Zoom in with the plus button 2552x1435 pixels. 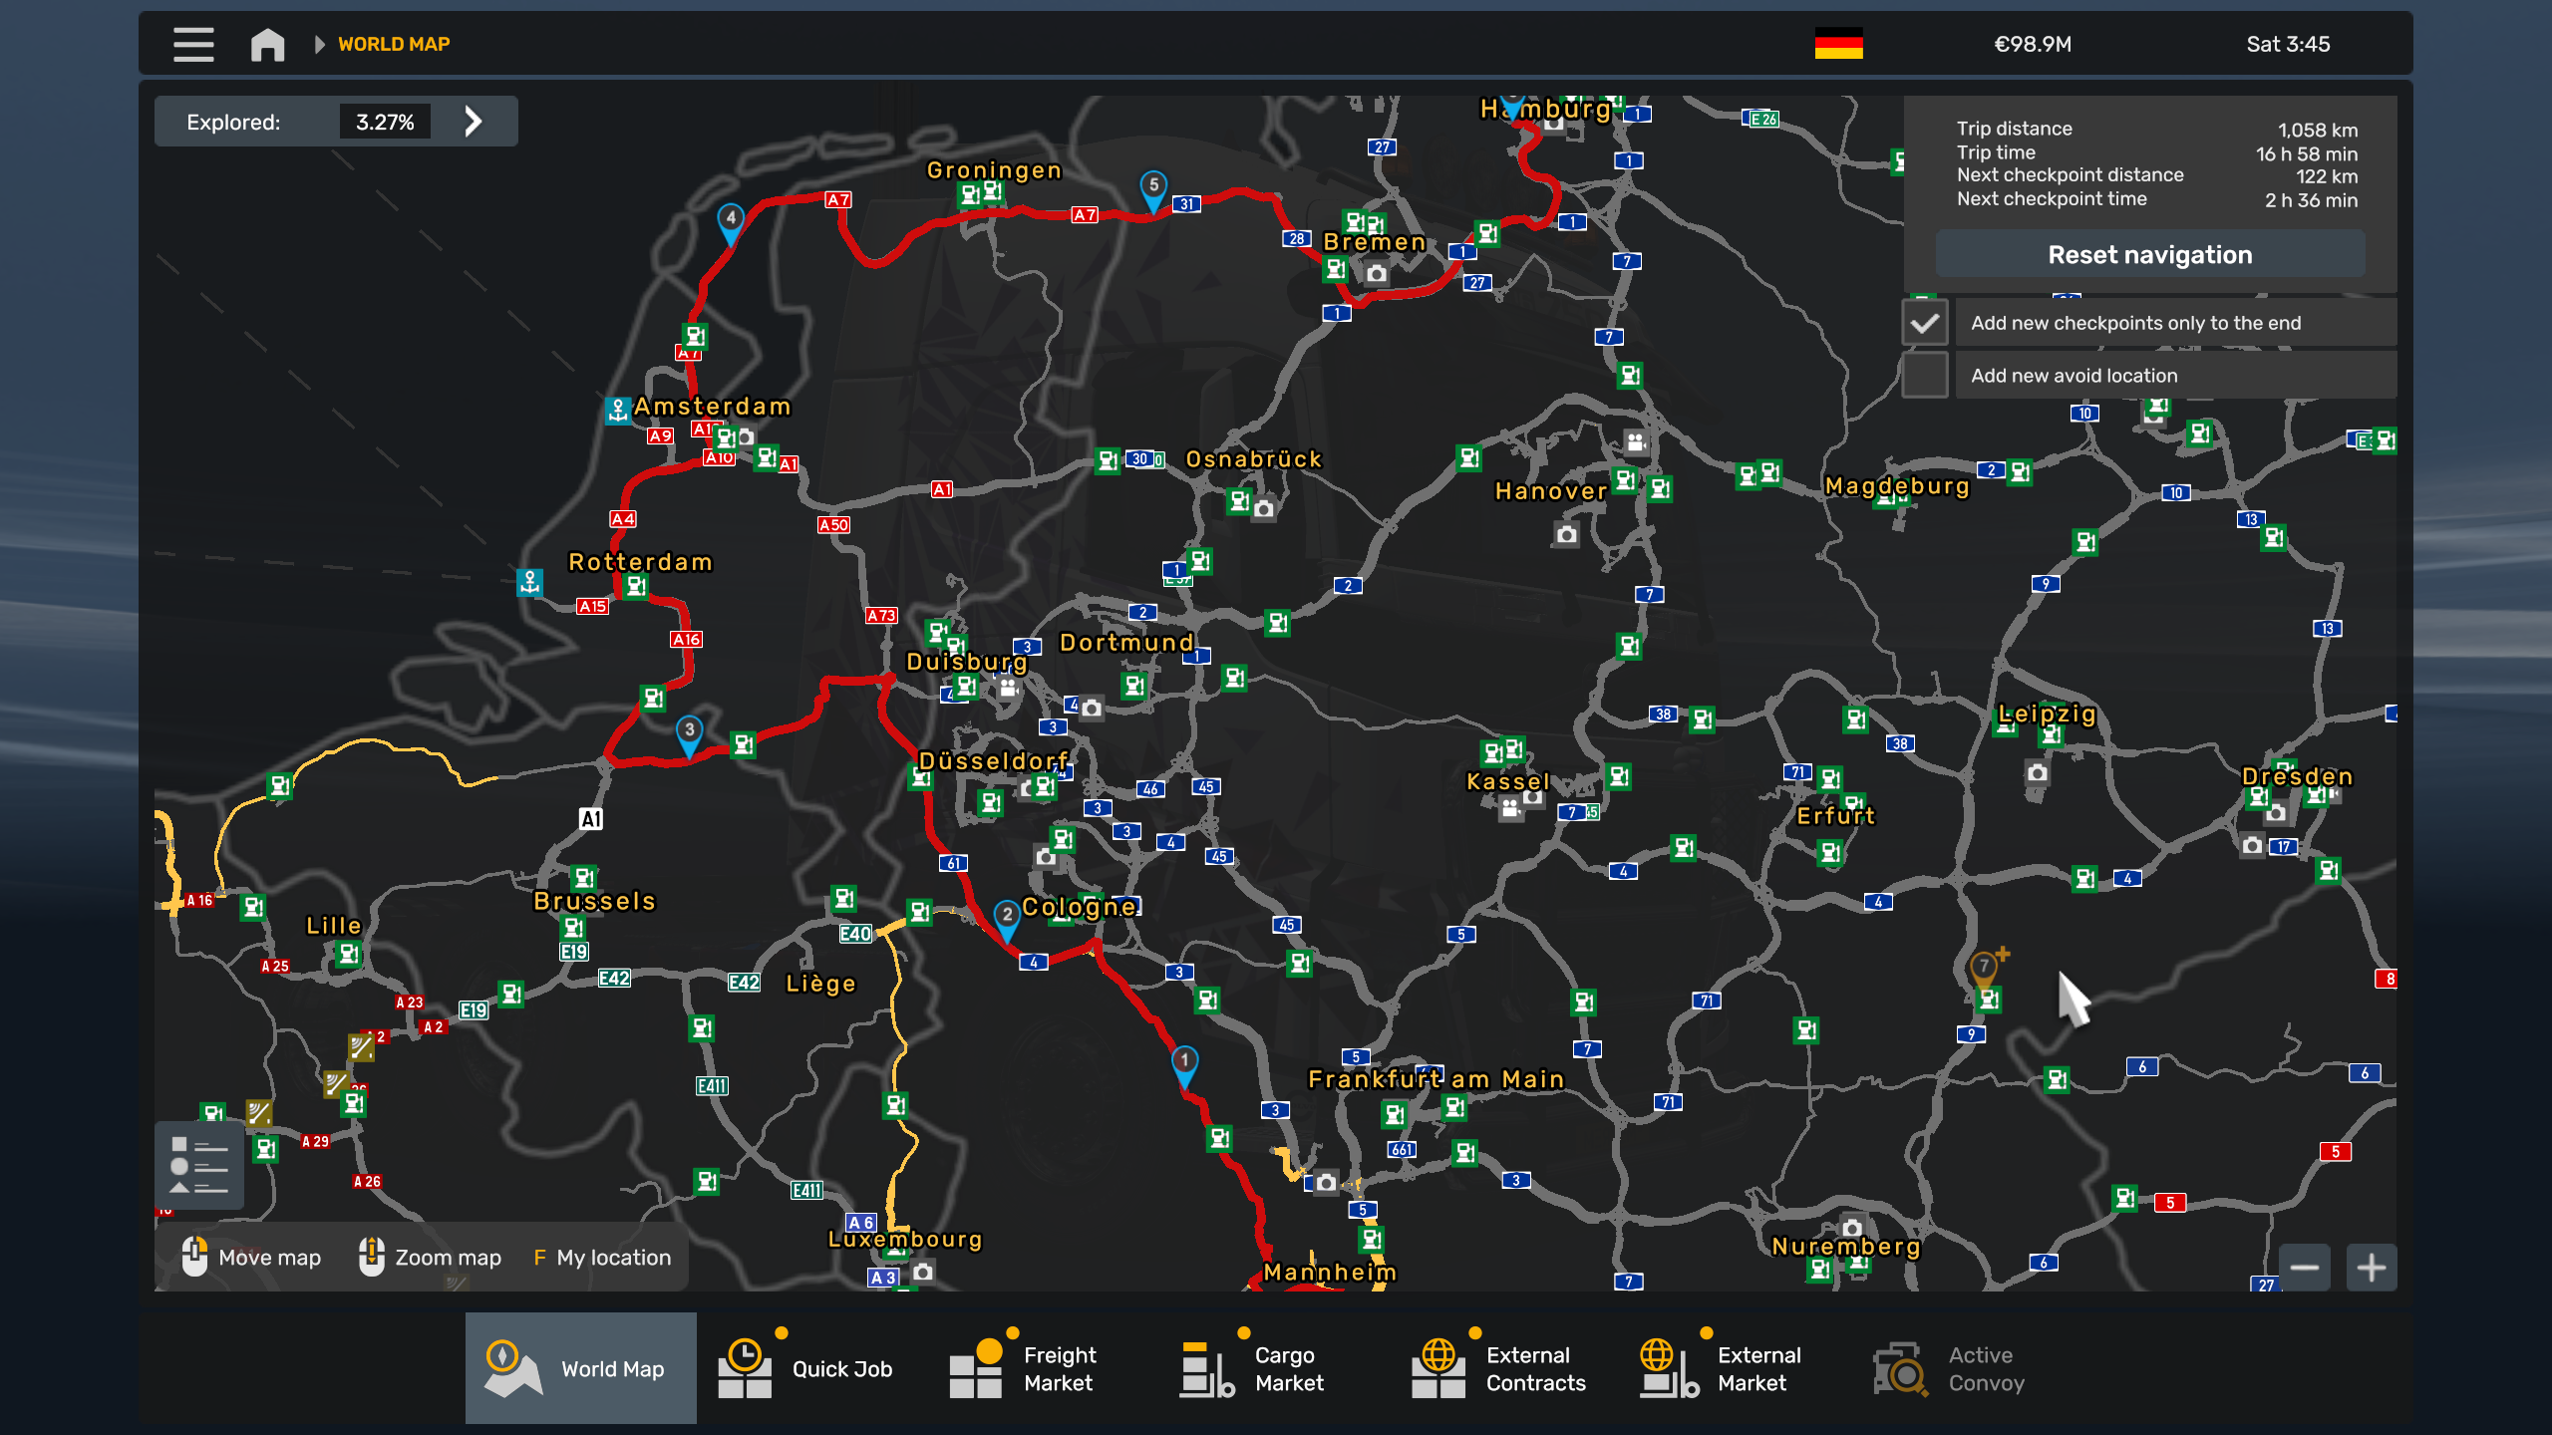tap(2372, 1268)
